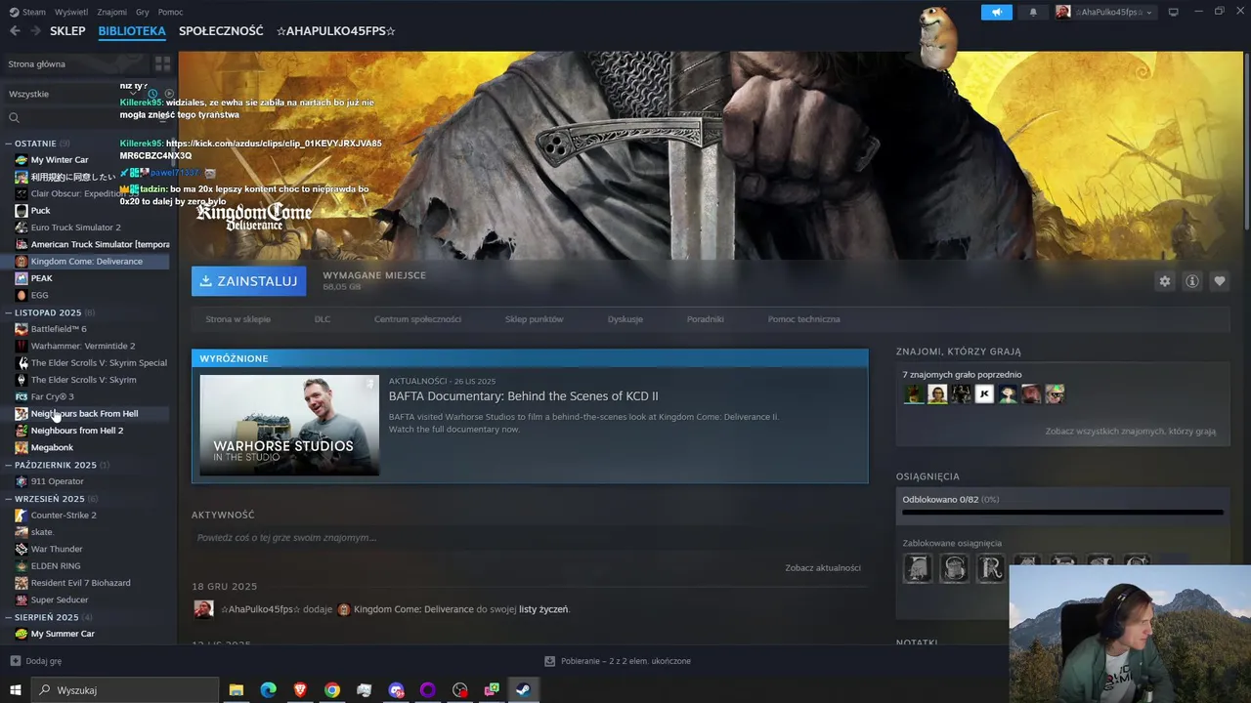
Task: Click the Puck game icon in the library
Action: pos(22,211)
